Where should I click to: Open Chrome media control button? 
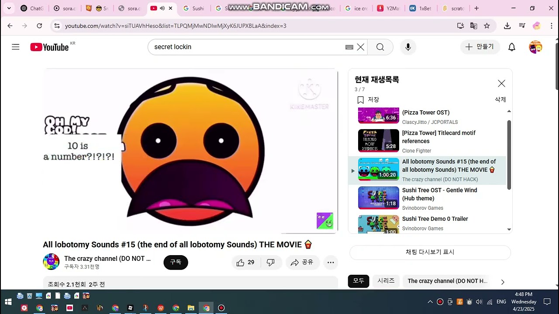(x=522, y=26)
